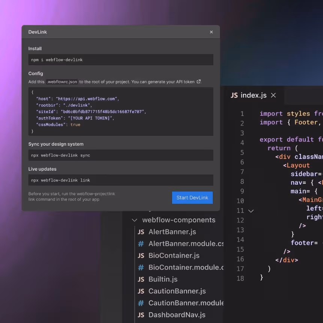This screenshot has height=323, width=323.
Task: Click the "return (" text on line 5
Action: point(282,148)
